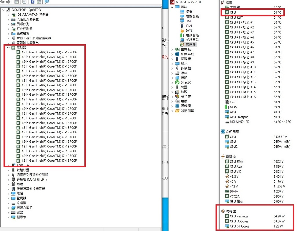Expand the 系統裝置 node

point(8,34)
